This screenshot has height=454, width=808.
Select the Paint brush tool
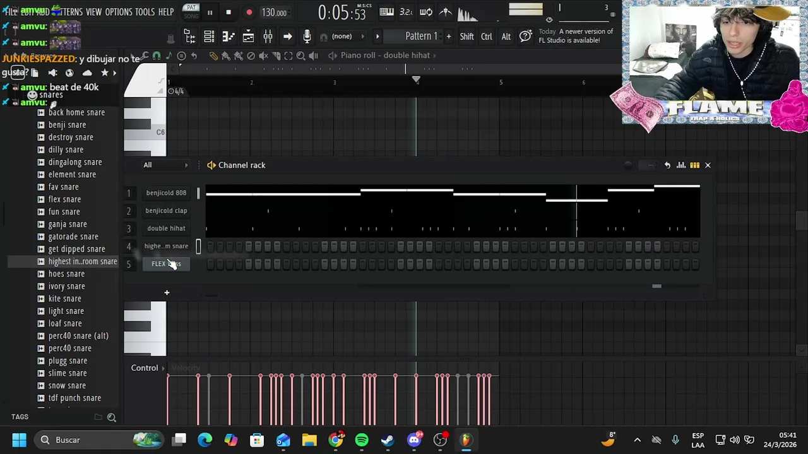point(226,55)
